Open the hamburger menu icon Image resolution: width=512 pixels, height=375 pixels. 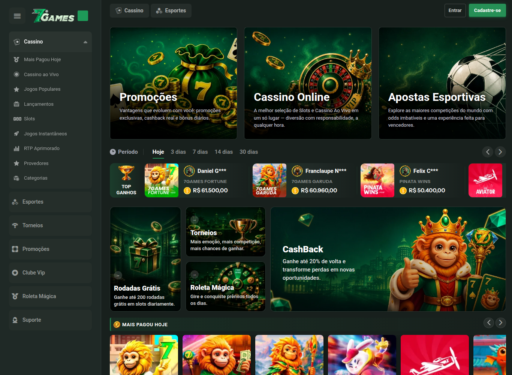[x=17, y=16]
